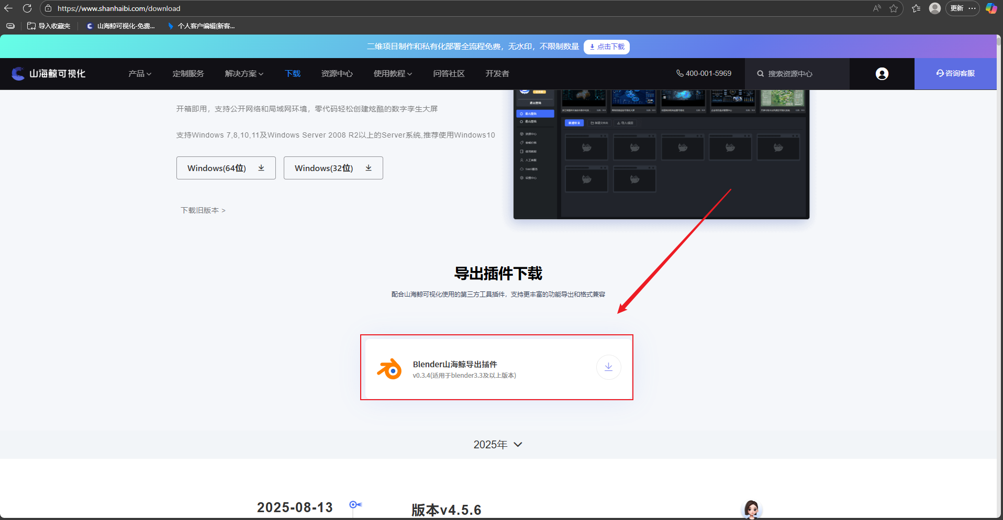View site info lock icon in address bar

(x=48, y=8)
